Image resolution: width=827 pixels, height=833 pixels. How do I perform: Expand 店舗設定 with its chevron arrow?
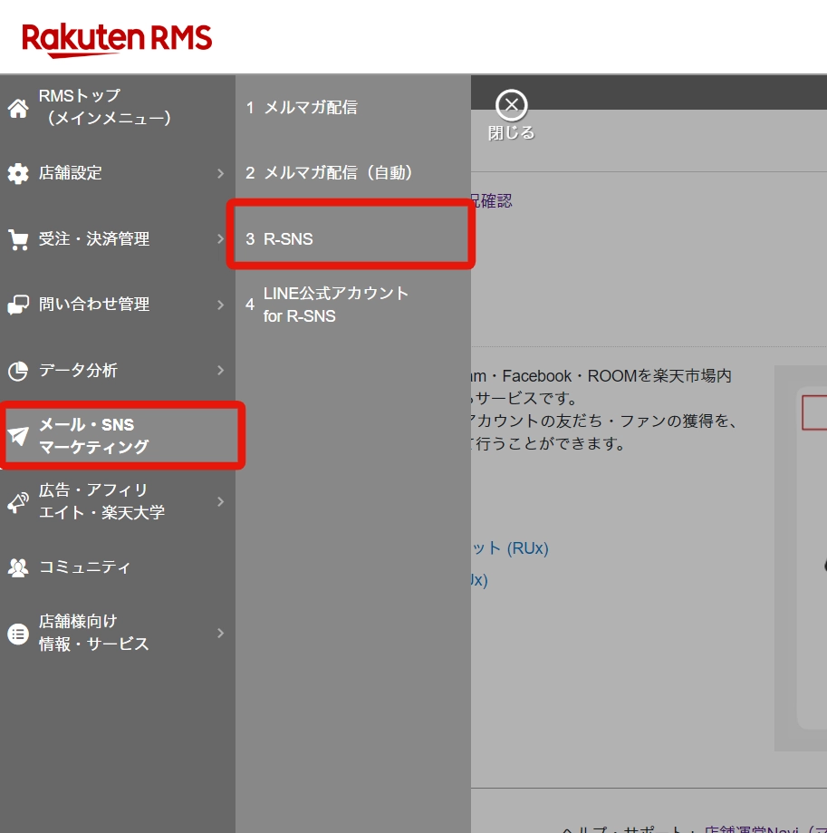[x=220, y=173]
